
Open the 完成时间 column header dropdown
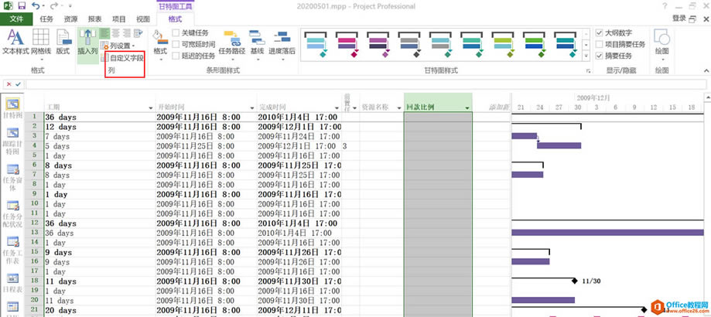(337, 107)
